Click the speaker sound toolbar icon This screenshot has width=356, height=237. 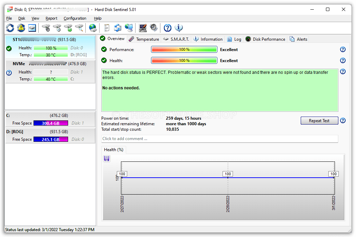(x=154, y=28)
